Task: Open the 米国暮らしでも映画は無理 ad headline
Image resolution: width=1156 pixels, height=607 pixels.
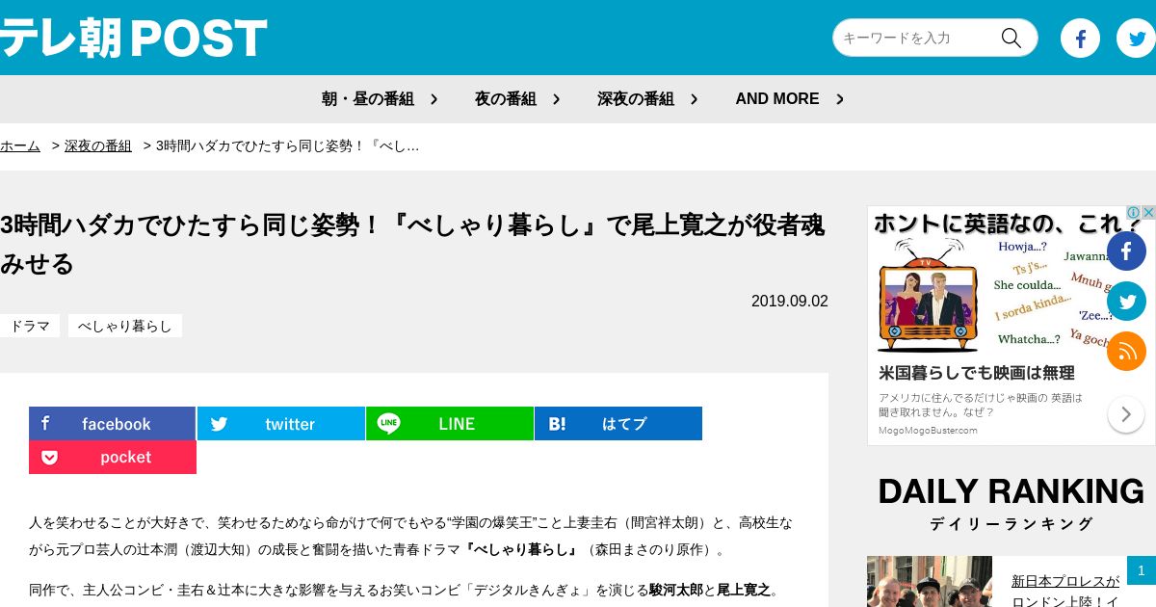Action: click(x=976, y=373)
